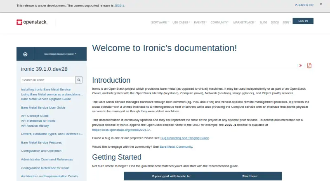Open the Marketplace dropdown menu
Screen dimensions: 330x181
pos(244,22)
